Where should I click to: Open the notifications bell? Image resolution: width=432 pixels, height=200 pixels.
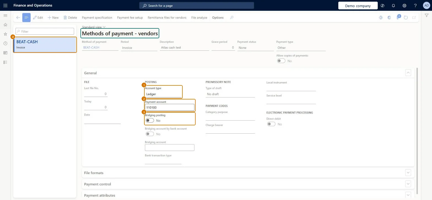(x=393, y=6)
